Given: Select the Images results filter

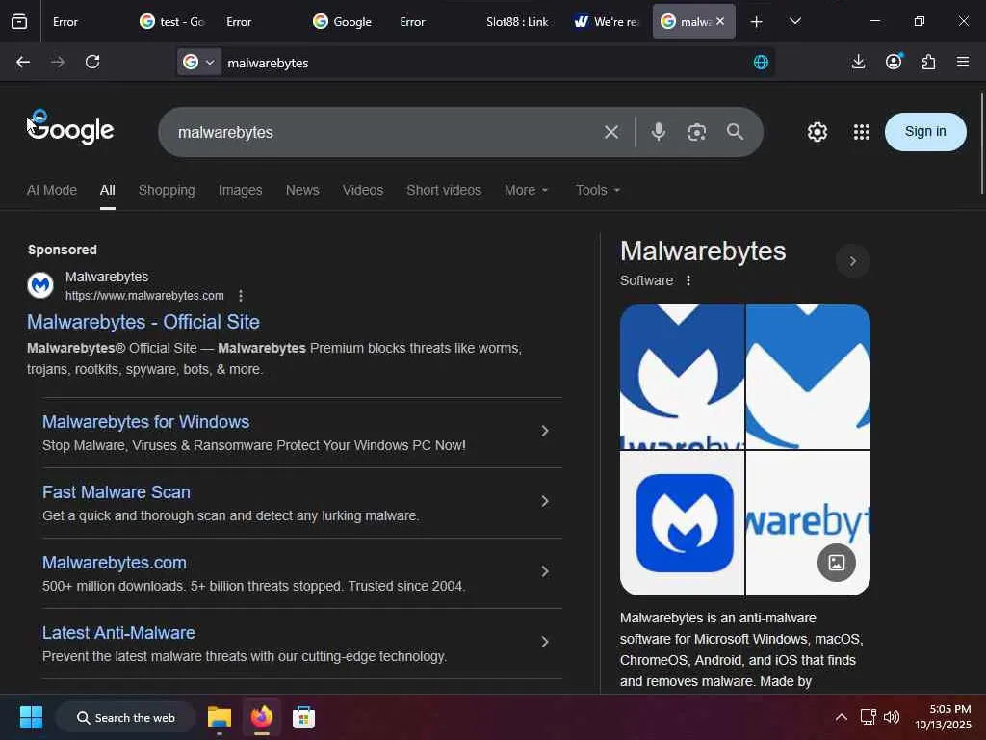Looking at the screenshot, I should 240,190.
